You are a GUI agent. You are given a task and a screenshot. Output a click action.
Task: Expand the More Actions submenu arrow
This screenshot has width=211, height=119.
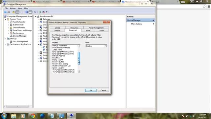click(x=153, y=24)
